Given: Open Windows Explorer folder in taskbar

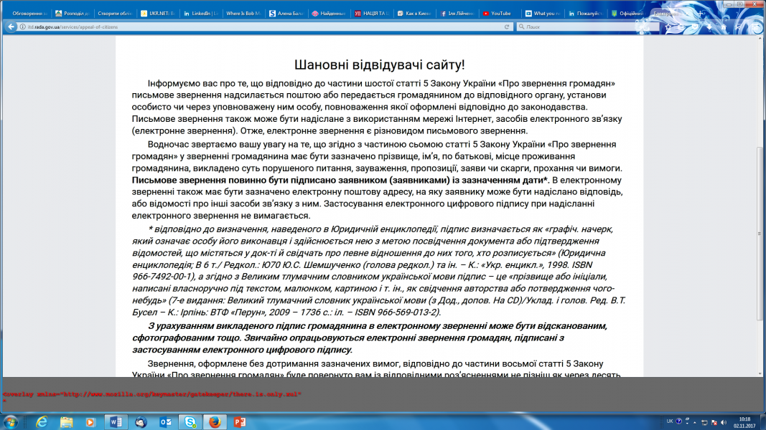Looking at the screenshot, I should [x=67, y=421].
